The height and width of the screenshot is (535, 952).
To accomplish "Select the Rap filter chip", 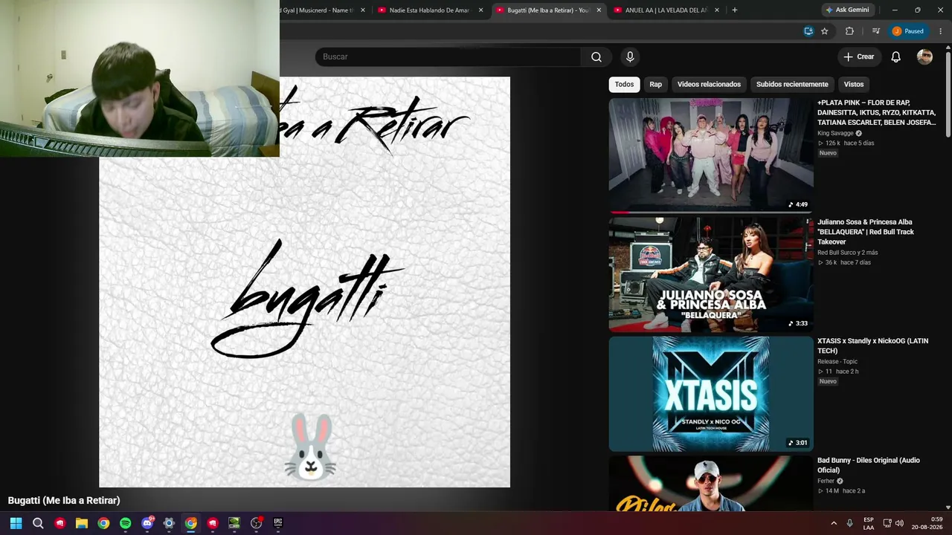I will [655, 85].
